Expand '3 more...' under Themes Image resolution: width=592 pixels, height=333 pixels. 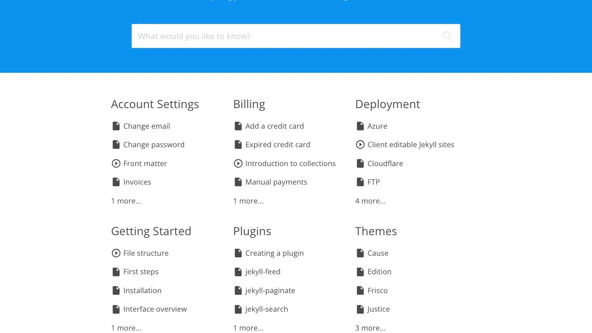pyautogui.click(x=370, y=328)
